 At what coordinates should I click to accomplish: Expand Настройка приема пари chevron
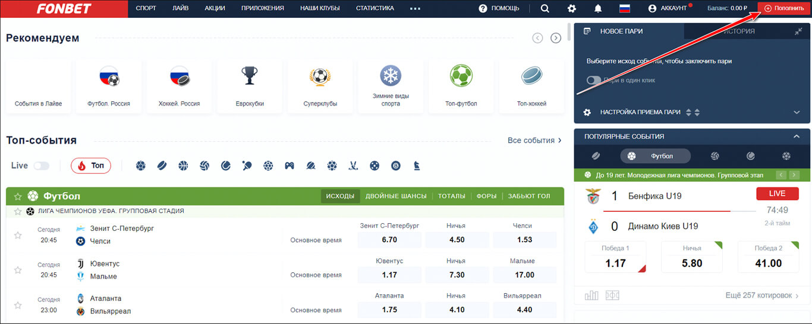(797, 112)
